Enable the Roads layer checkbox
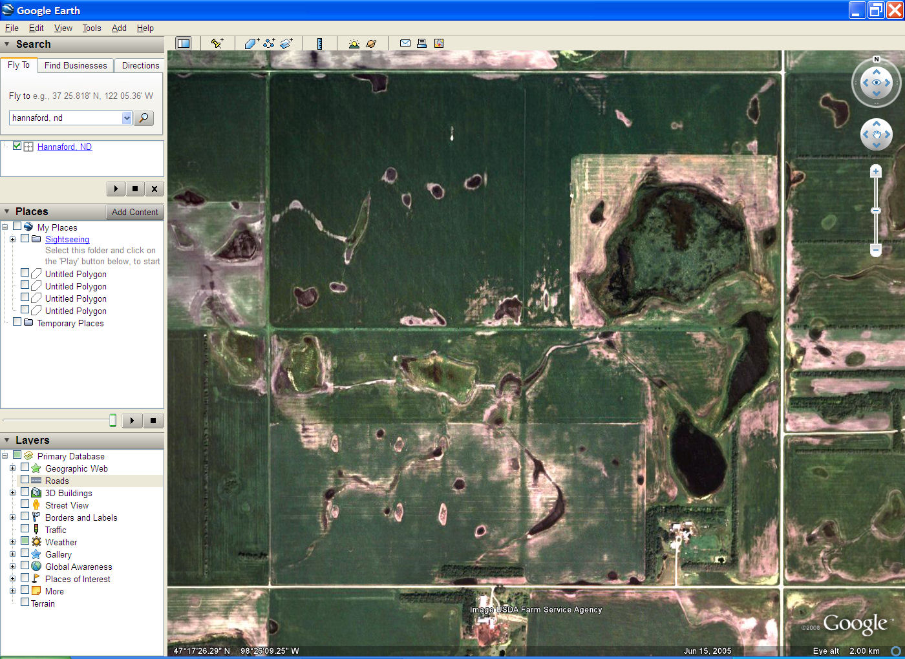The width and height of the screenshot is (905, 659). pyautogui.click(x=25, y=480)
